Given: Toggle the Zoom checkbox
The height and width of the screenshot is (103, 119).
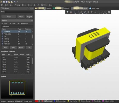Looking at the screenshot, I should 10,23.
